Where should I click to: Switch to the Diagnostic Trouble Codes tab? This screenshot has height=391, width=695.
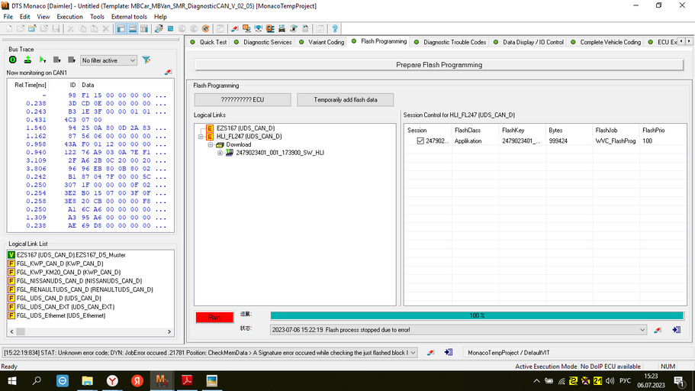tap(450, 42)
